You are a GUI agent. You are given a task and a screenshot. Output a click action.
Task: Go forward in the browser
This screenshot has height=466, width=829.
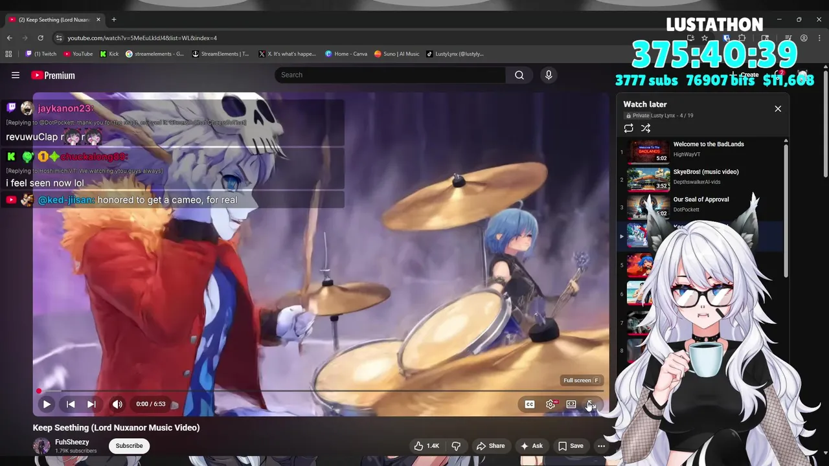25,38
